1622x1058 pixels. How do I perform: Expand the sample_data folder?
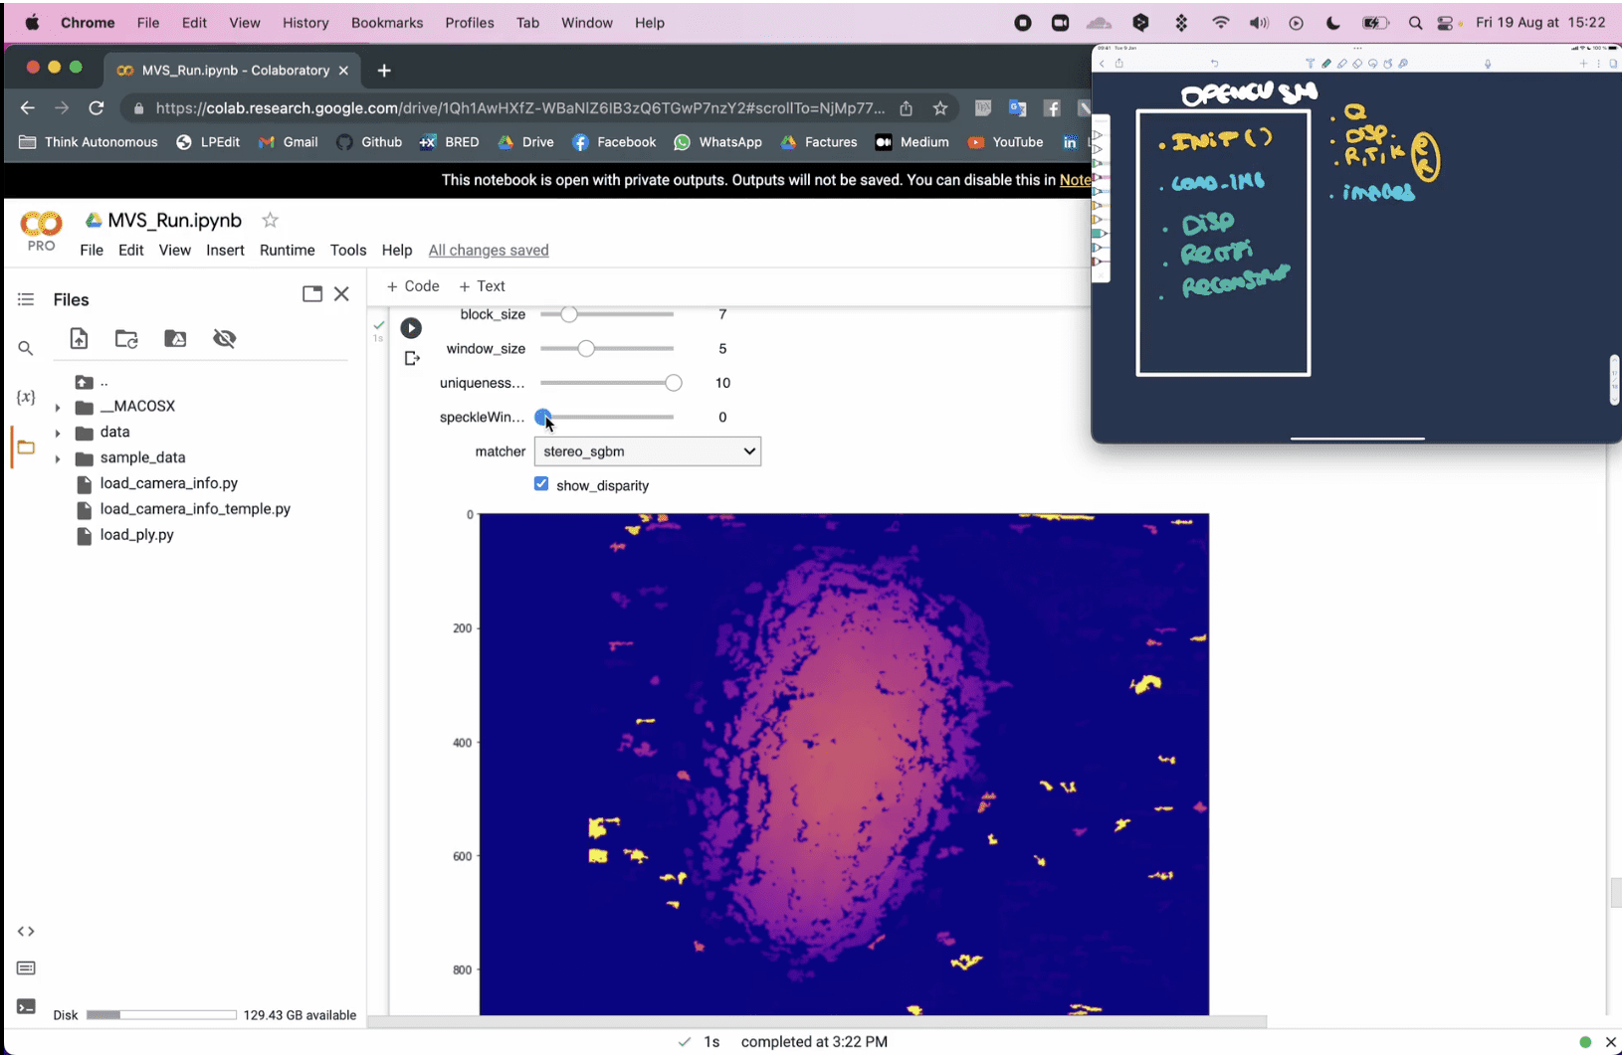[58, 458]
